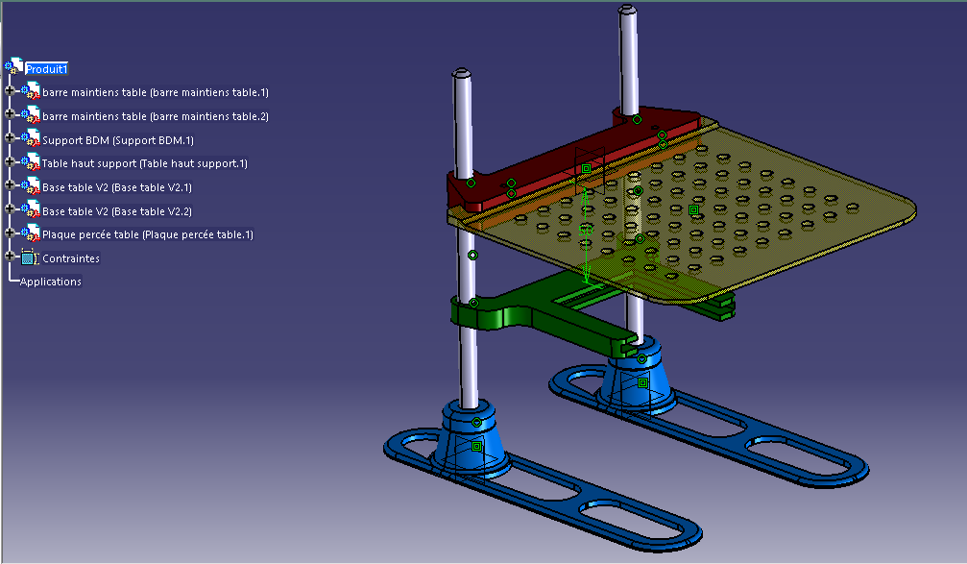Image resolution: width=967 pixels, height=564 pixels.
Task: Select the Produit1 root node label
Action: click(46, 68)
